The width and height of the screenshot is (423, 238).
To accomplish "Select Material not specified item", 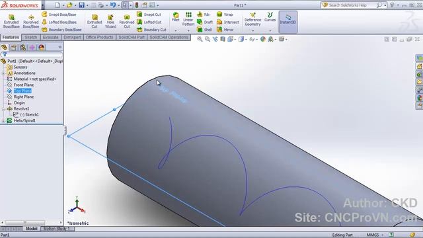I will pos(35,79).
